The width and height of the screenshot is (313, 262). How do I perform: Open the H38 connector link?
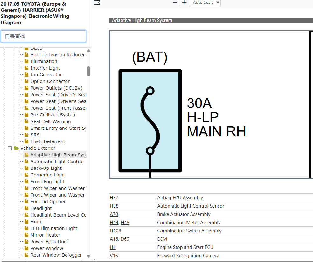point(114,206)
